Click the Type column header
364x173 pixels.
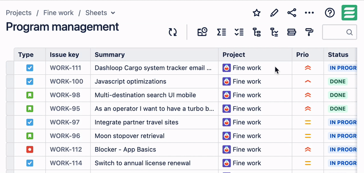tap(30, 54)
